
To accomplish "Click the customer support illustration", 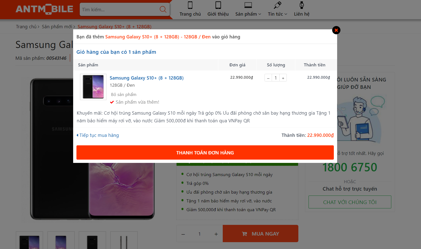I will (362, 119).
